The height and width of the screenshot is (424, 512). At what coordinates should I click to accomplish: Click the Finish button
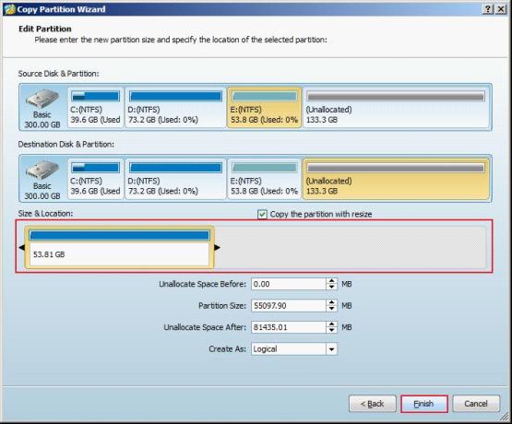tap(423, 404)
